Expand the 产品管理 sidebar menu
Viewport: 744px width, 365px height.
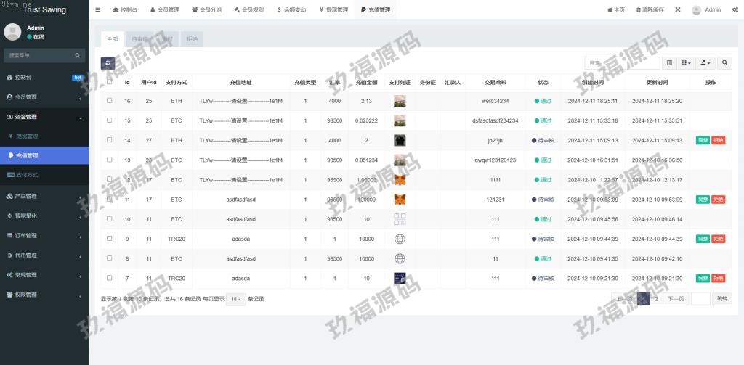(44, 196)
